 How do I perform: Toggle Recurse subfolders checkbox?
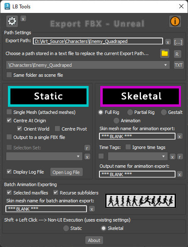pyautogui.click(x=56, y=192)
